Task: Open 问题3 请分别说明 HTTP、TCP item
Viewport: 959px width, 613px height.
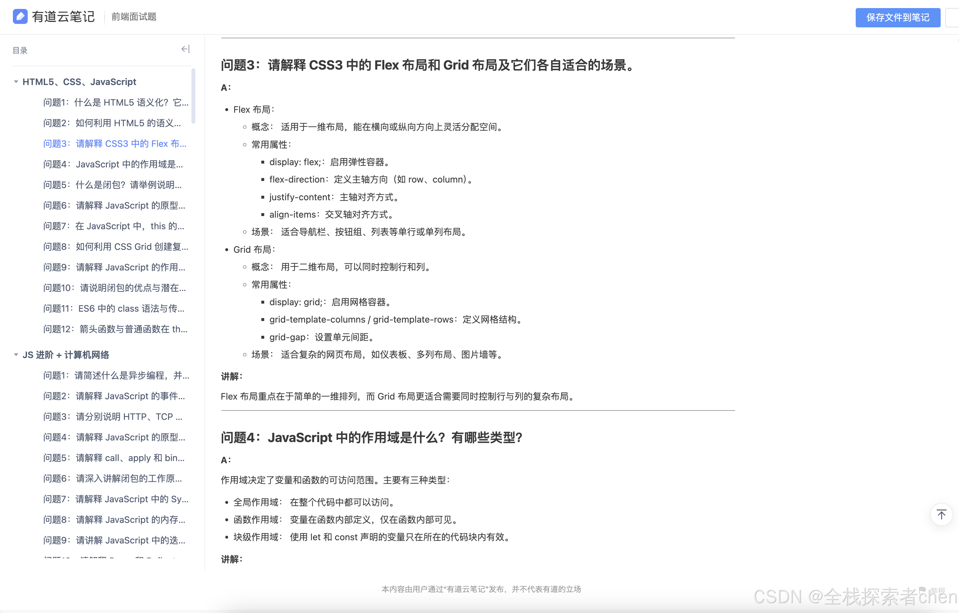Action: tap(113, 417)
